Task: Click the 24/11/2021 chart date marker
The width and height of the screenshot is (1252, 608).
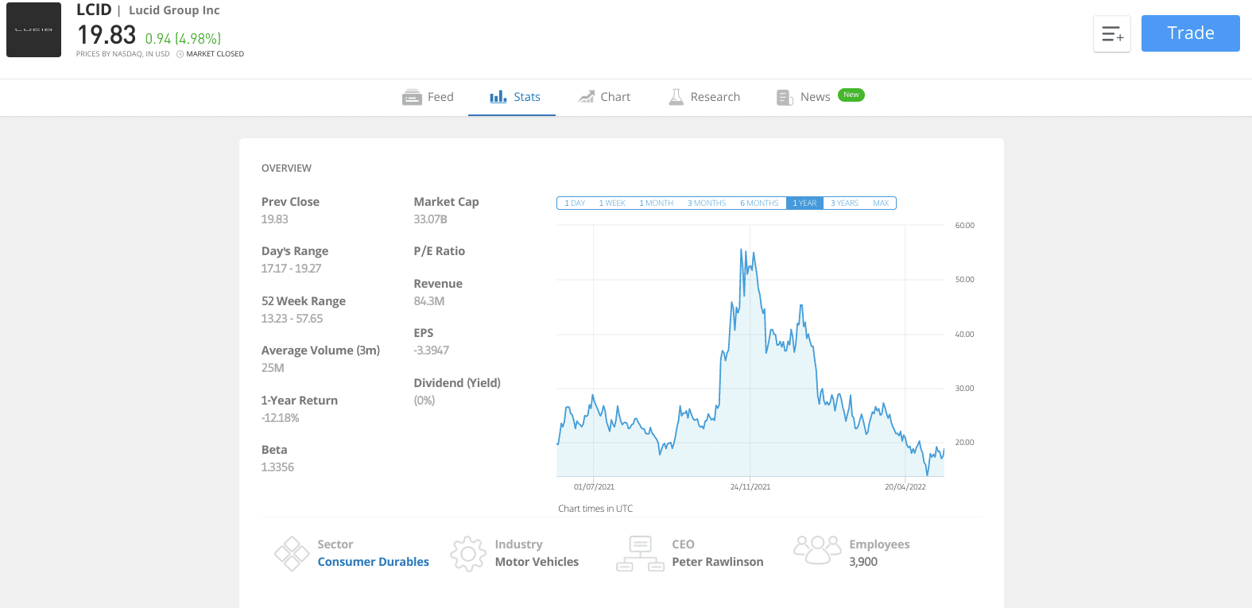Action: point(750,487)
